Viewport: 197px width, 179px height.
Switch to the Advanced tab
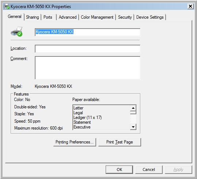pyautogui.click(x=68, y=17)
